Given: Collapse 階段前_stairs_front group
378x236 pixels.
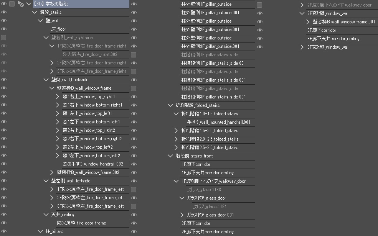Looking at the screenshot, I should (170, 156).
